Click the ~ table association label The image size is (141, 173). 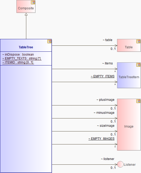[107, 40]
